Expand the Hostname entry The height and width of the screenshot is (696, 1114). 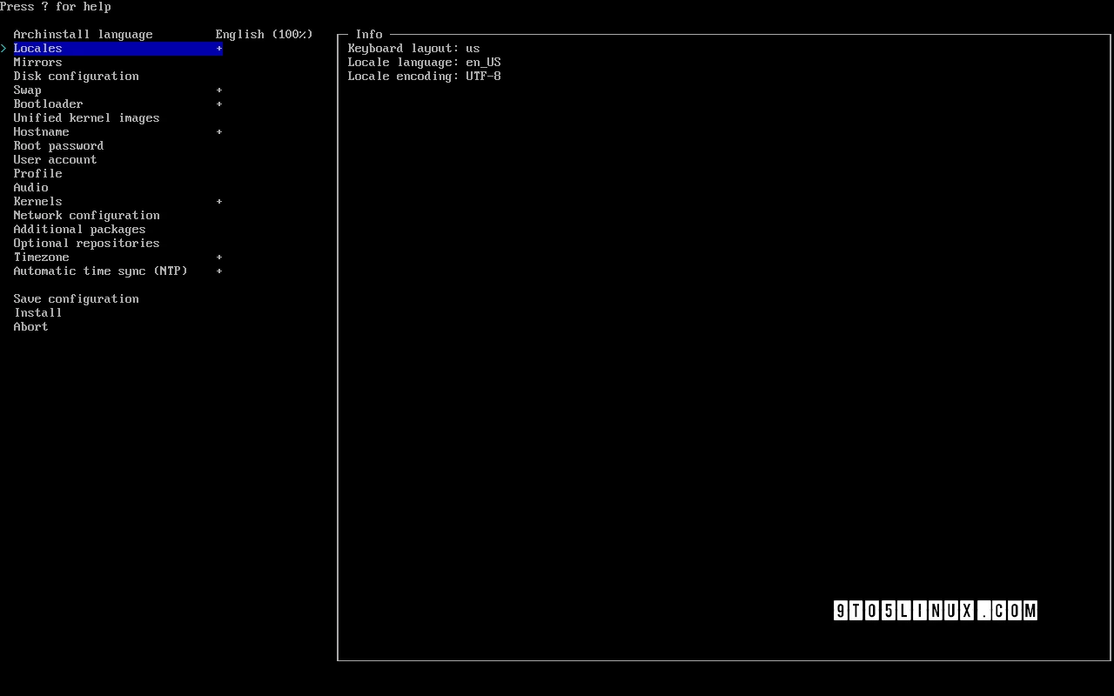(x=41, y=131)
